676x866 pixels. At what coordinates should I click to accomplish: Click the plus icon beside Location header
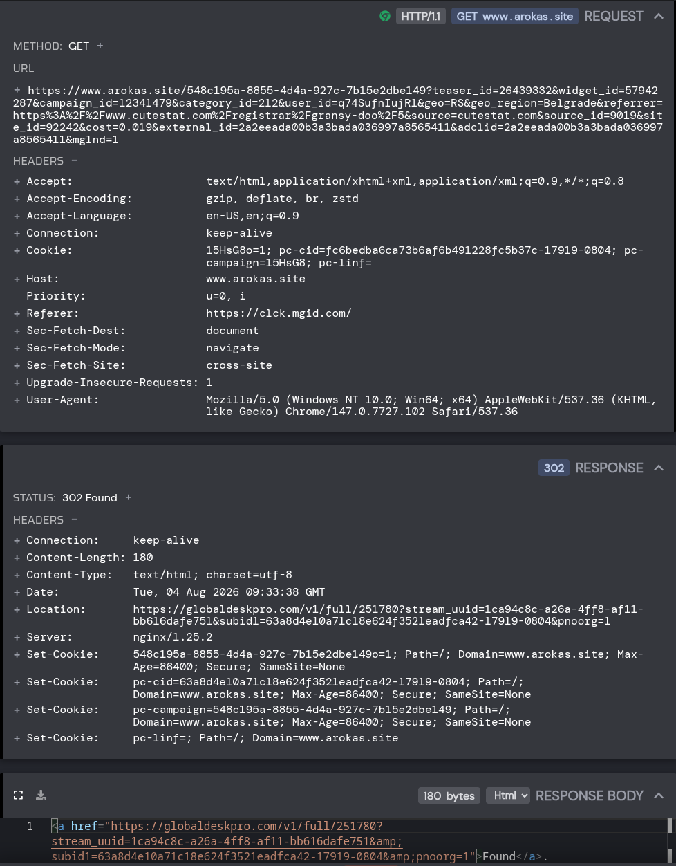click(x=17, y=609)
